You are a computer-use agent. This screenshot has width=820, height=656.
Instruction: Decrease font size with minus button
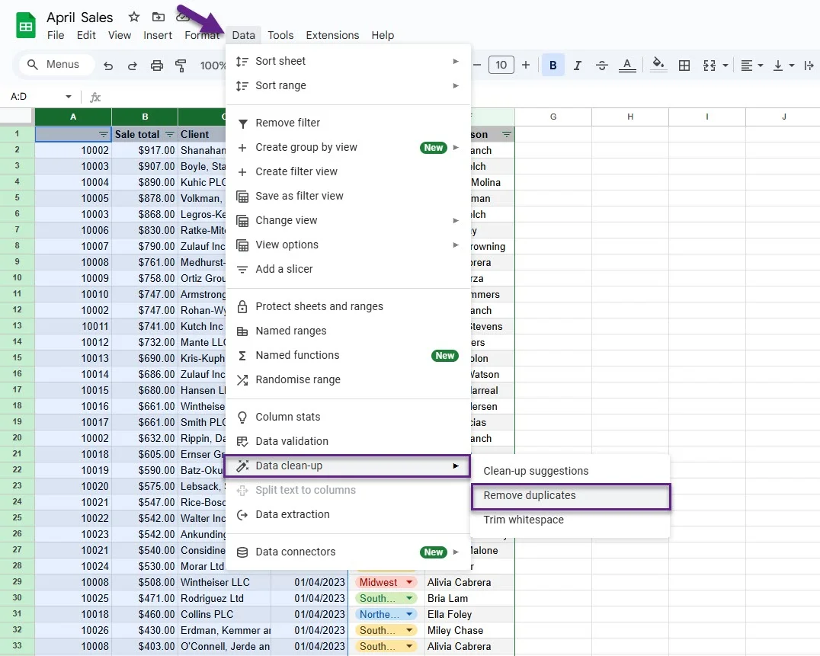pyautogui.click(x=477, y=65)
